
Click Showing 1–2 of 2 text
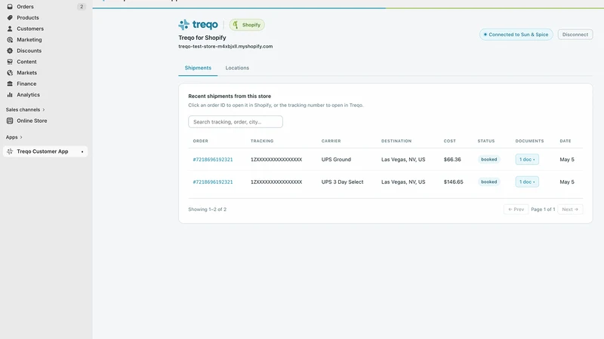click(207, 209)
